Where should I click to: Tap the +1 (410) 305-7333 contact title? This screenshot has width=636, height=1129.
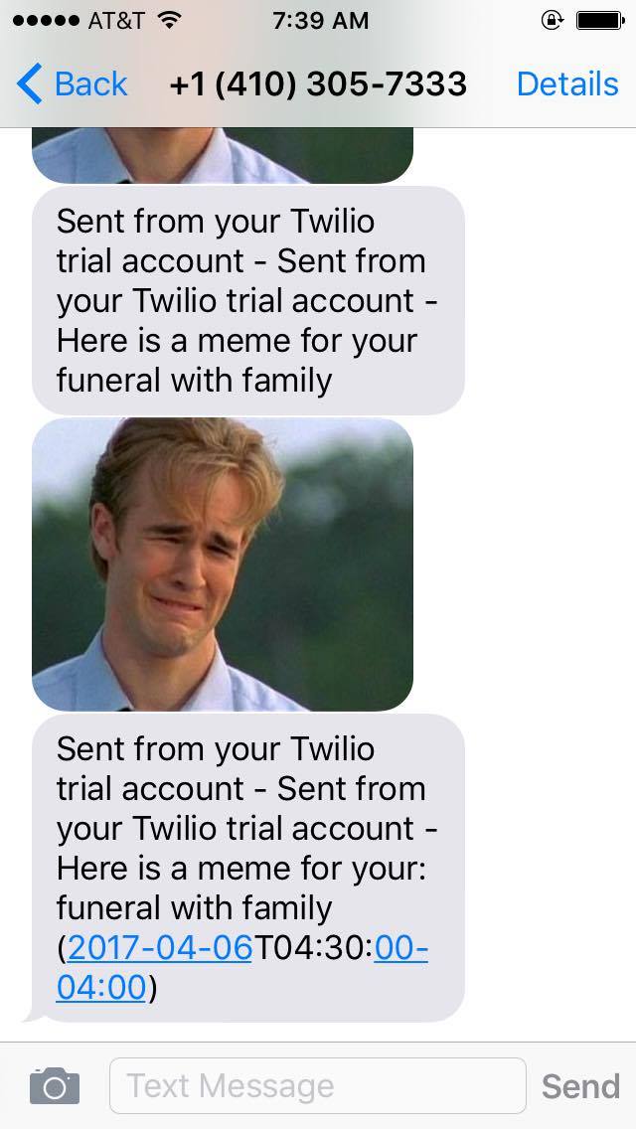(318, 84)
